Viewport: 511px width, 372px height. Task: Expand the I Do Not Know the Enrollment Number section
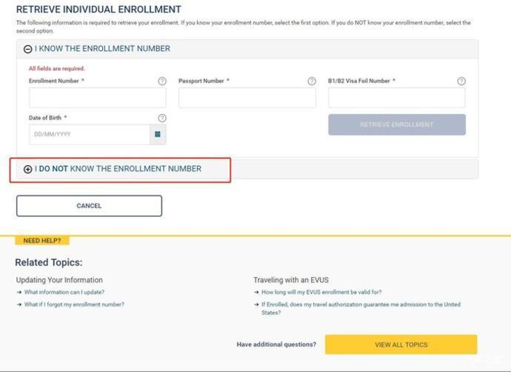[x=120, y=169]
